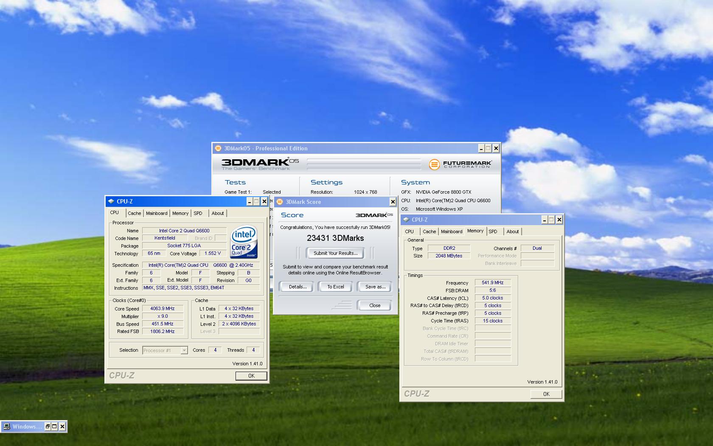The height and width of the screenshot is (446, 713).
Task: Click the CAS# Latency 5.0 clocks value
Action: 493,298
